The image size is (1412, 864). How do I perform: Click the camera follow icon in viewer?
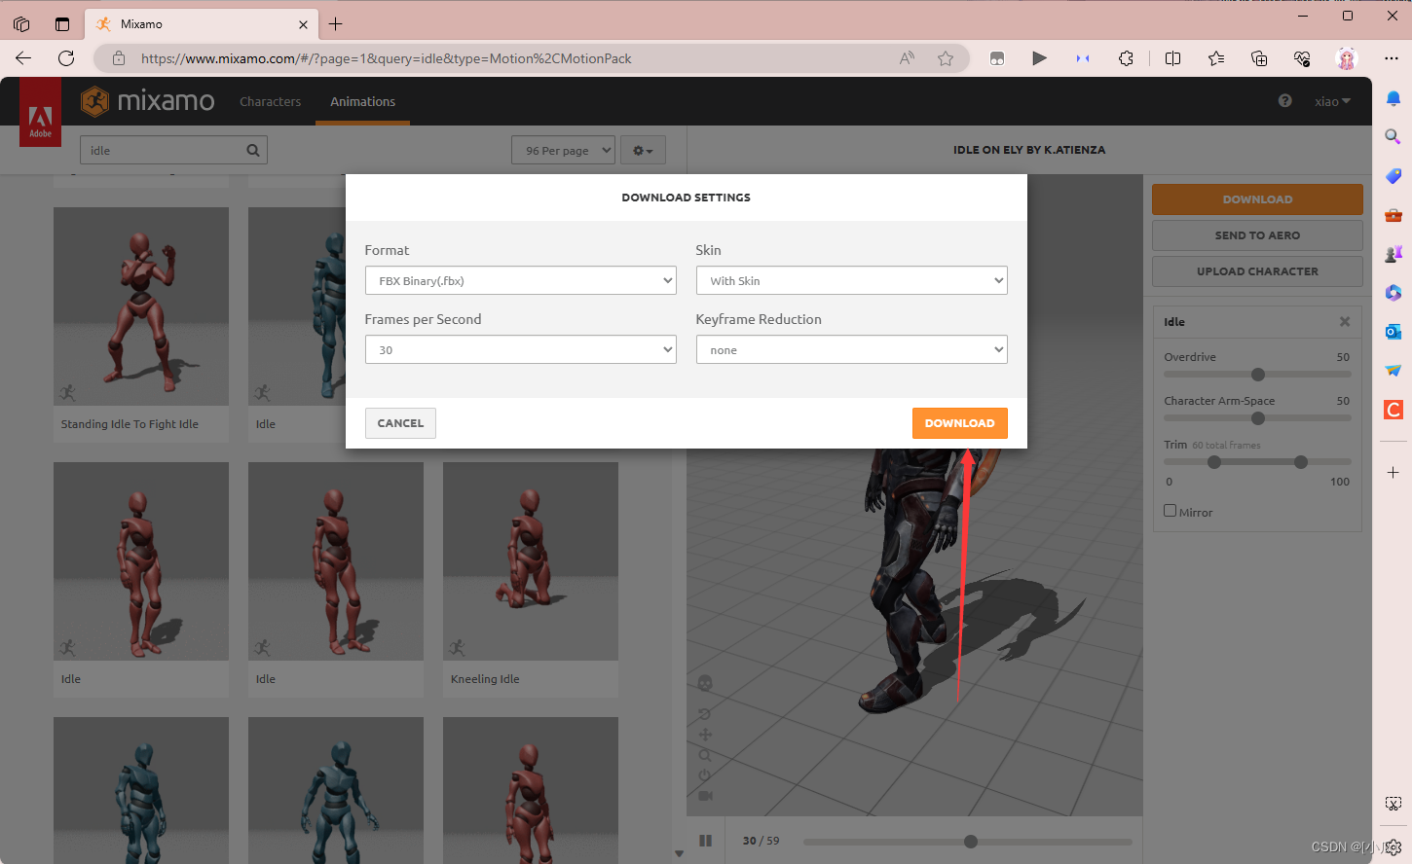[705, 796]
